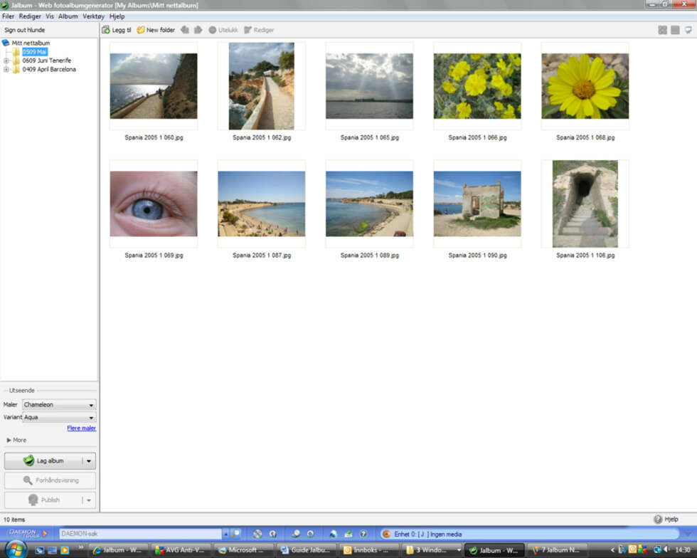This screenshot has width=697, height=558.
Task: Open the Filer menu
Action: coord(8,16)
